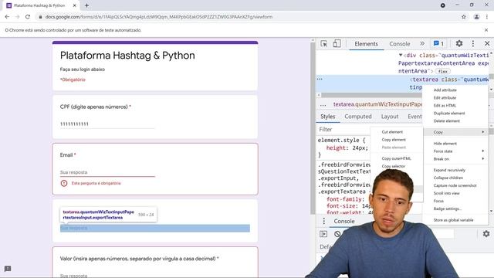Image resolution: width=494 pixels, height=278 pixels.
Task: Choose Store as global variable
Action: tap(453, 220)
